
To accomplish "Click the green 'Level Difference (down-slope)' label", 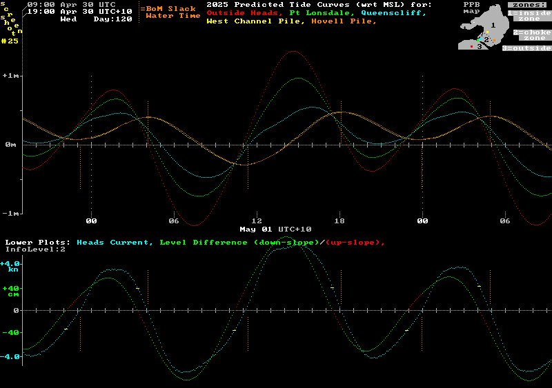I will pyautogui.click(x=239, y=243).
